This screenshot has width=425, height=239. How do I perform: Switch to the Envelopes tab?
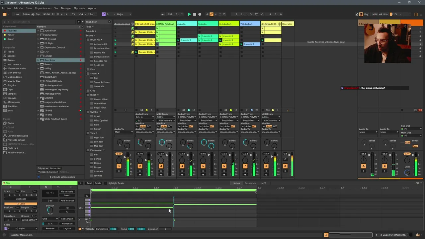pos(250,183)
